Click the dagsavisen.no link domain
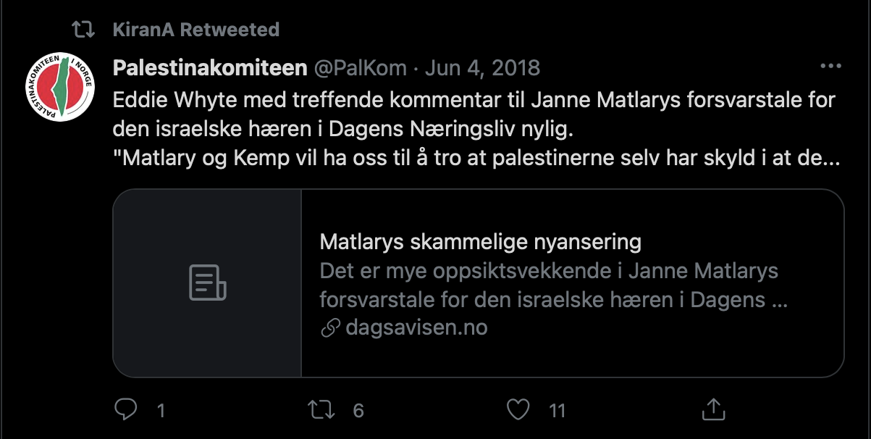Image resolution: width=871 pixels, height=439 pixels. click(416, 327)
